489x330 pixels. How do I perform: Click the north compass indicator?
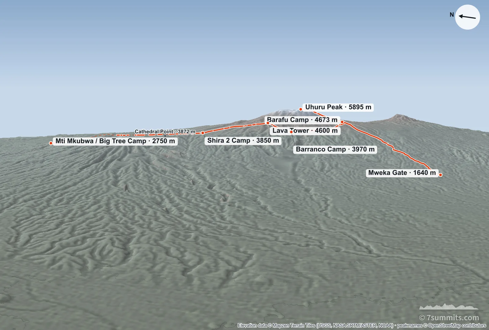[467, 17]
